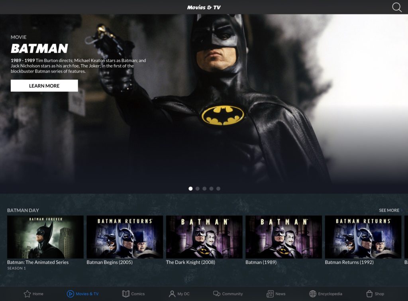The image size is (408, 301).
Task: Open the Batman (1989) thumbnail
Action: [x=284, y=237]
